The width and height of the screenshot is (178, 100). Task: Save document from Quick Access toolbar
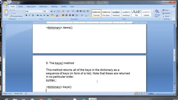click(11, 3)
